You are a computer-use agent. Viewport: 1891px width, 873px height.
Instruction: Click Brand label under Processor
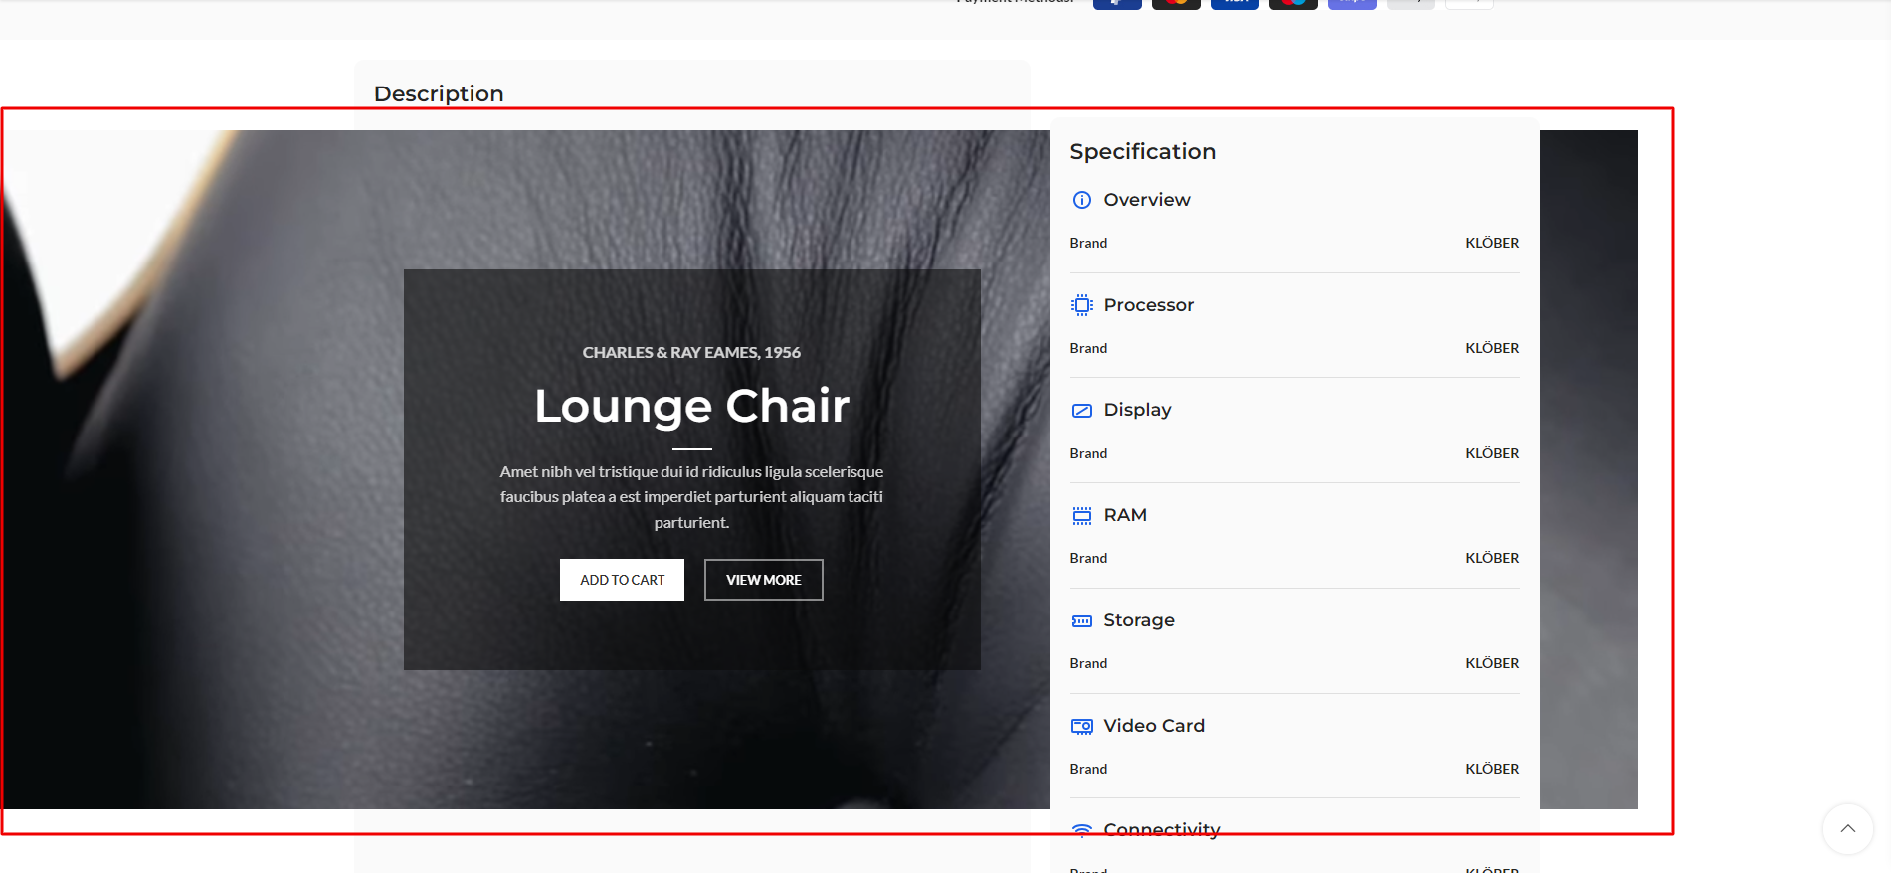tap(1088, 348)
